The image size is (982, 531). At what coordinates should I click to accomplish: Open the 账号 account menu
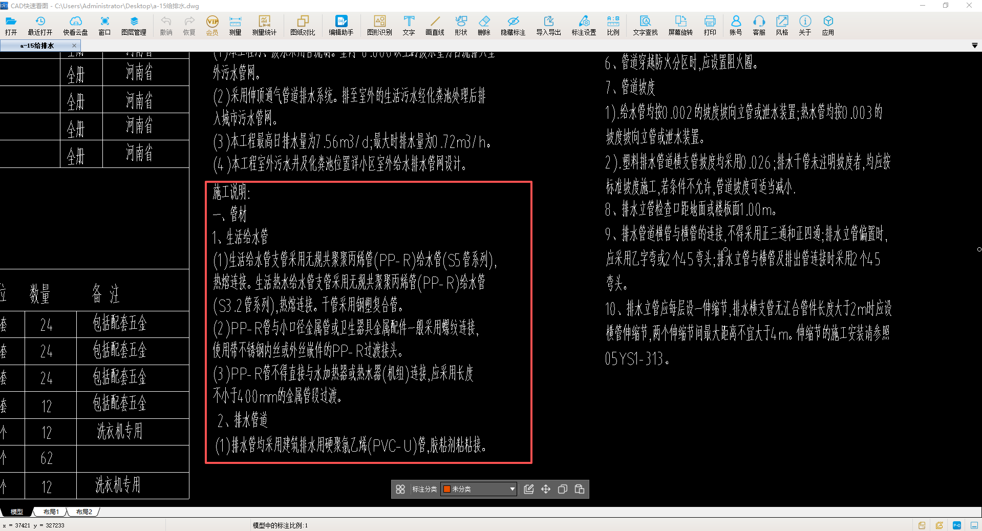[736, 25]
